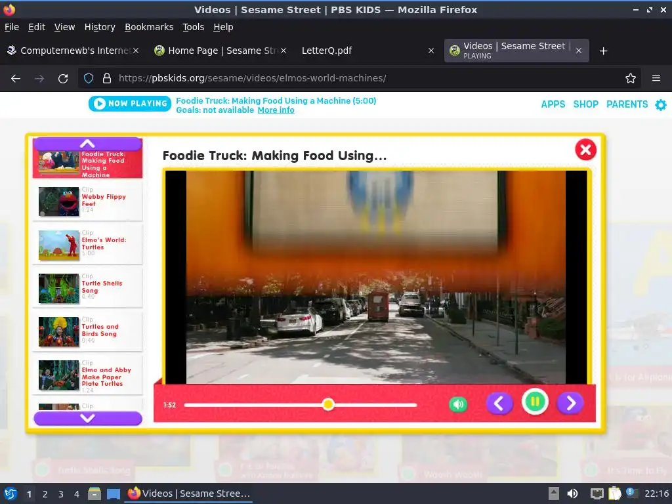Switch to workspace 2 in the taskbar
Viewport: 672px width, 504px height.
point(45,494)
